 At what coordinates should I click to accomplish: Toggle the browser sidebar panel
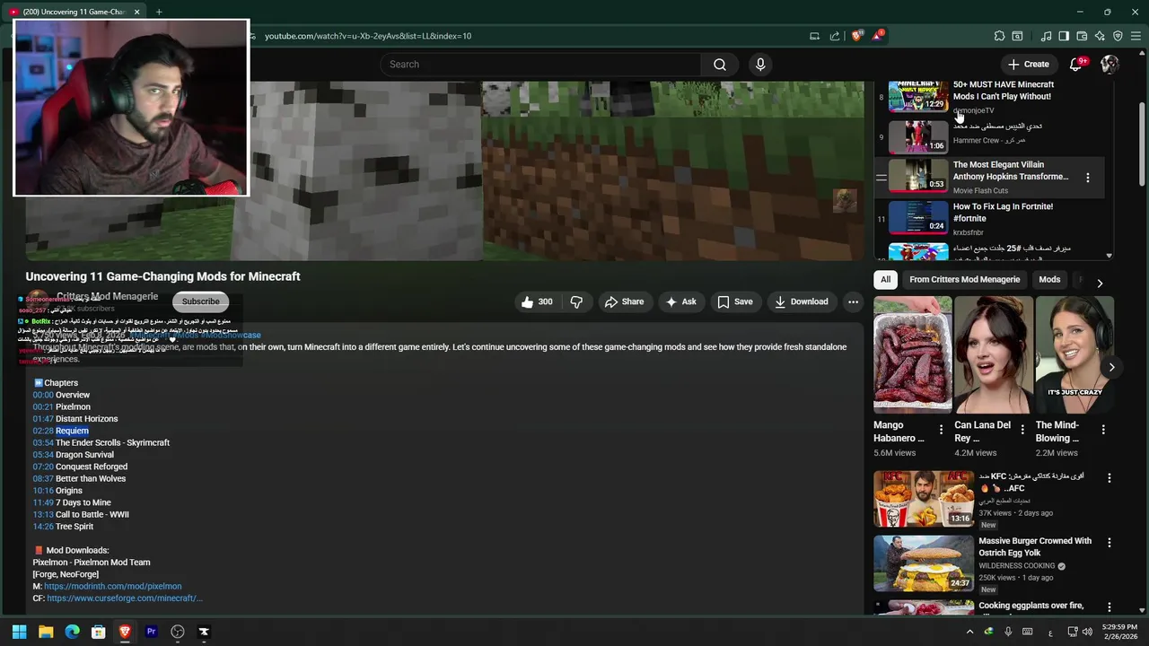(x=1064, y=36)
